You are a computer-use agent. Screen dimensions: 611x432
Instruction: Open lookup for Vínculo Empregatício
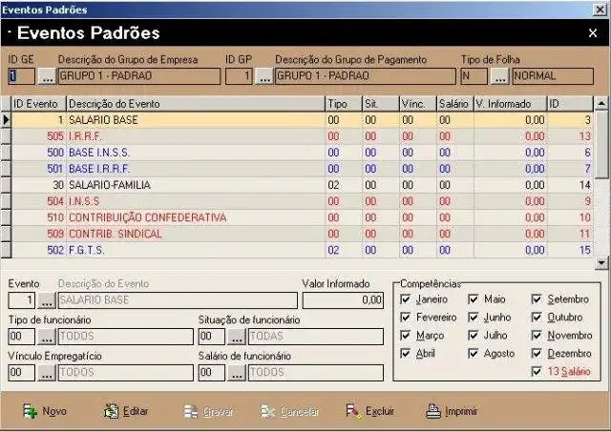coord(47,373)
